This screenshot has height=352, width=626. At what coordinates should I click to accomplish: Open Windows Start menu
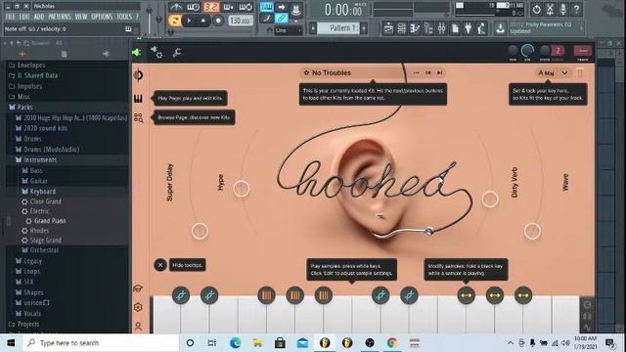click(11, 343)
